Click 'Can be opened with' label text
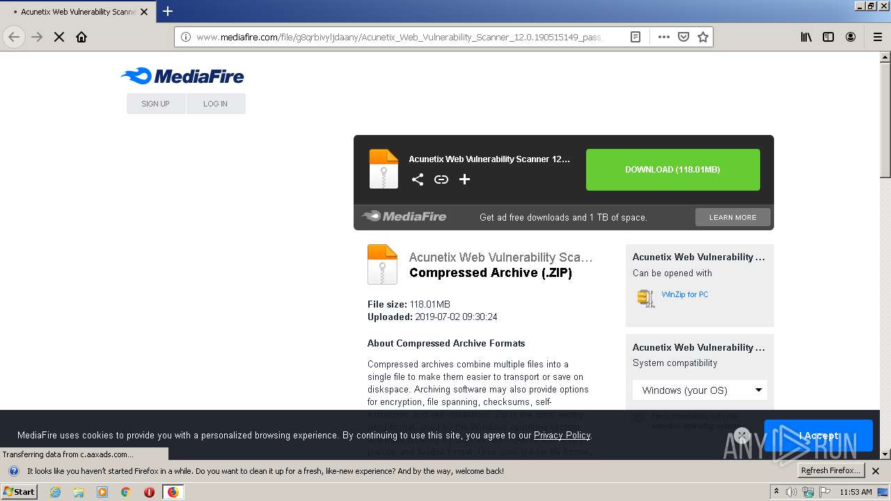The width and height of the screenshot is (891, 501). 672,273
